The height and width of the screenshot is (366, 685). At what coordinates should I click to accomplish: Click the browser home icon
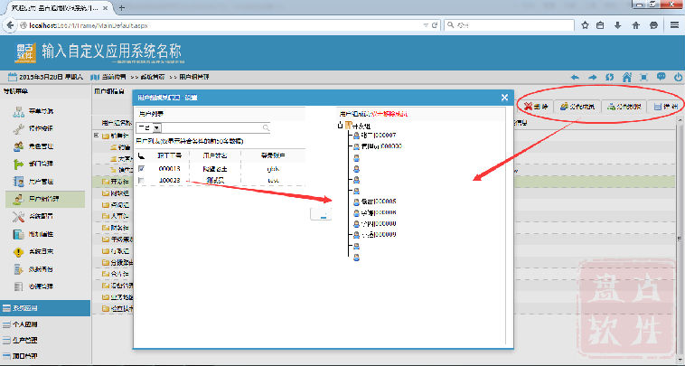635,25
